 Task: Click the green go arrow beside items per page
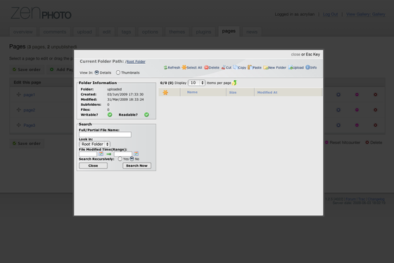point(234,83)
